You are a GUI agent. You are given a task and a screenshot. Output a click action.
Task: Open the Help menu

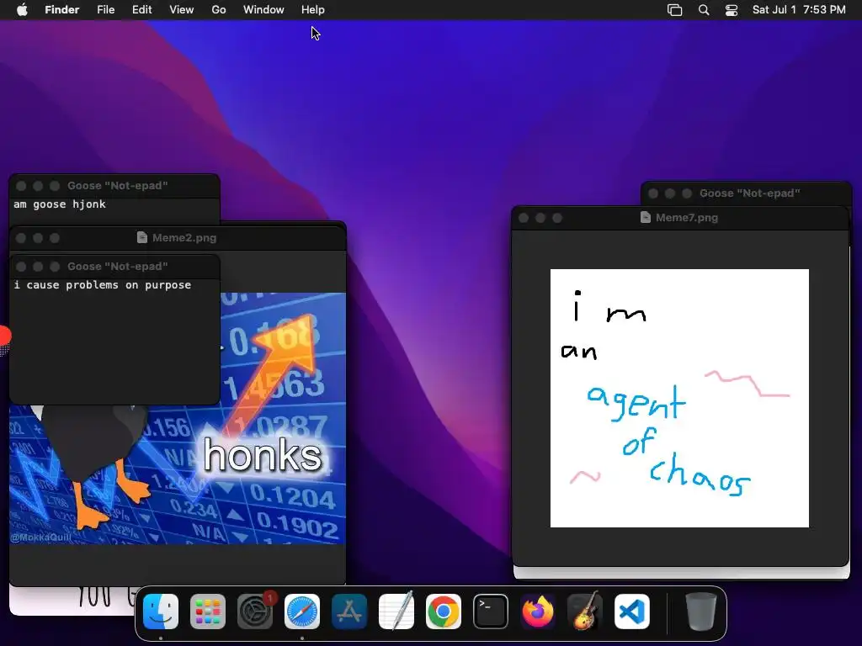point(313,10)
